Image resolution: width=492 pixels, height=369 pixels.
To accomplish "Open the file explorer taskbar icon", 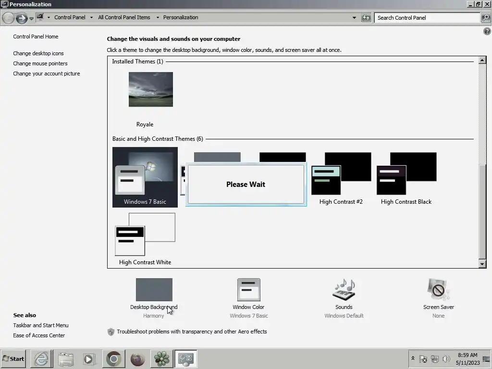I will [65, 358].
